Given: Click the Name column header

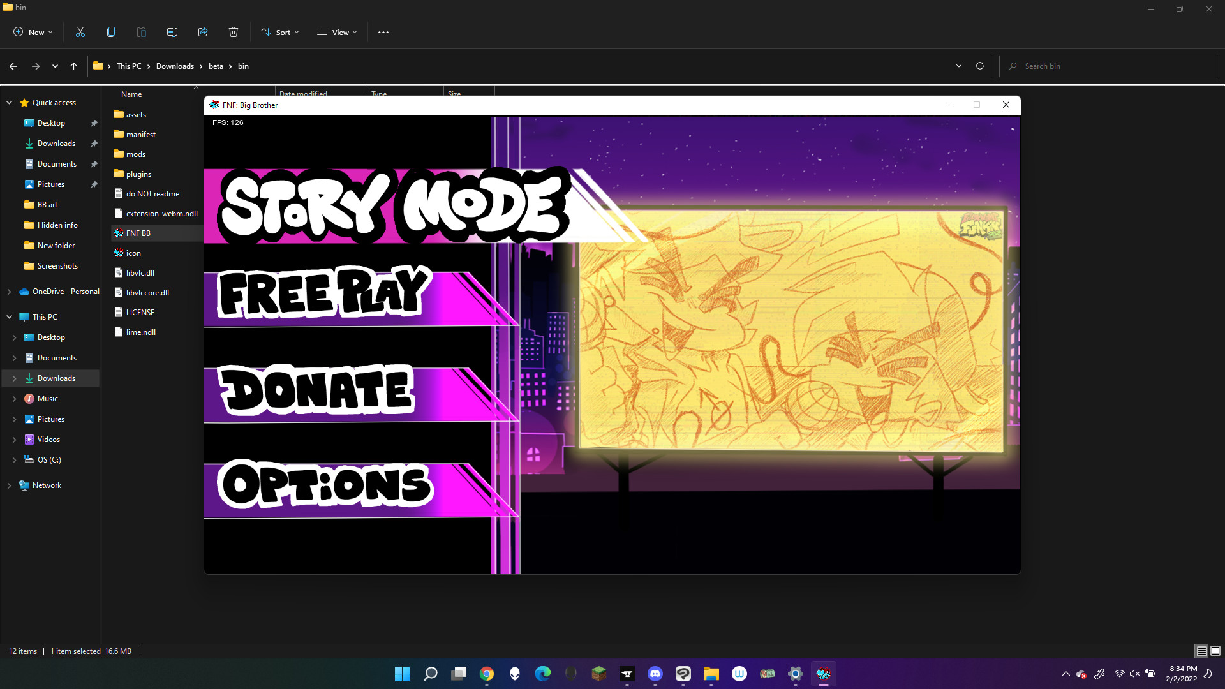Looking at the screenshot, I should pyautogui.click(x=131, y=94).
